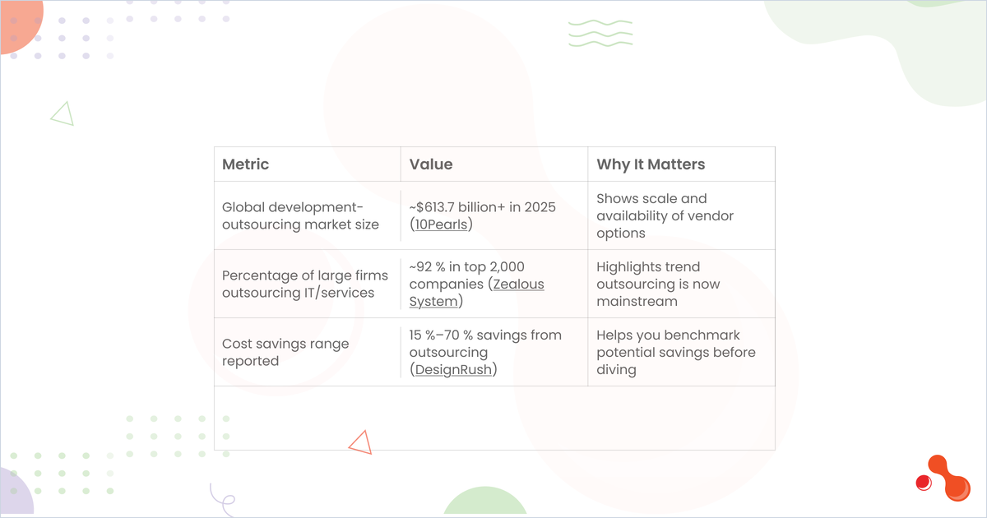
Task: Click the green triangle outline shape
Action: [63, 113]
